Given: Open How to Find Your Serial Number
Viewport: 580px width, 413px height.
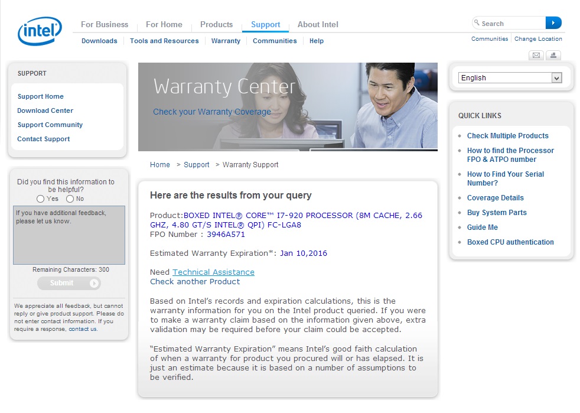Looking at the screenshot, I should (x=505, y=179).
